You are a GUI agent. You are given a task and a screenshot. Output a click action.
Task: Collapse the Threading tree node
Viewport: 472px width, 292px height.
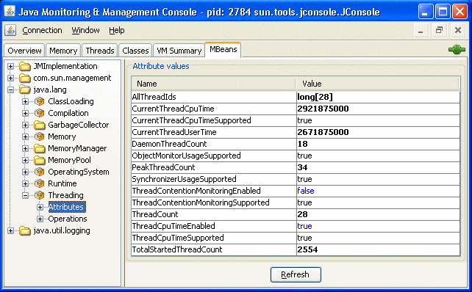25,196
